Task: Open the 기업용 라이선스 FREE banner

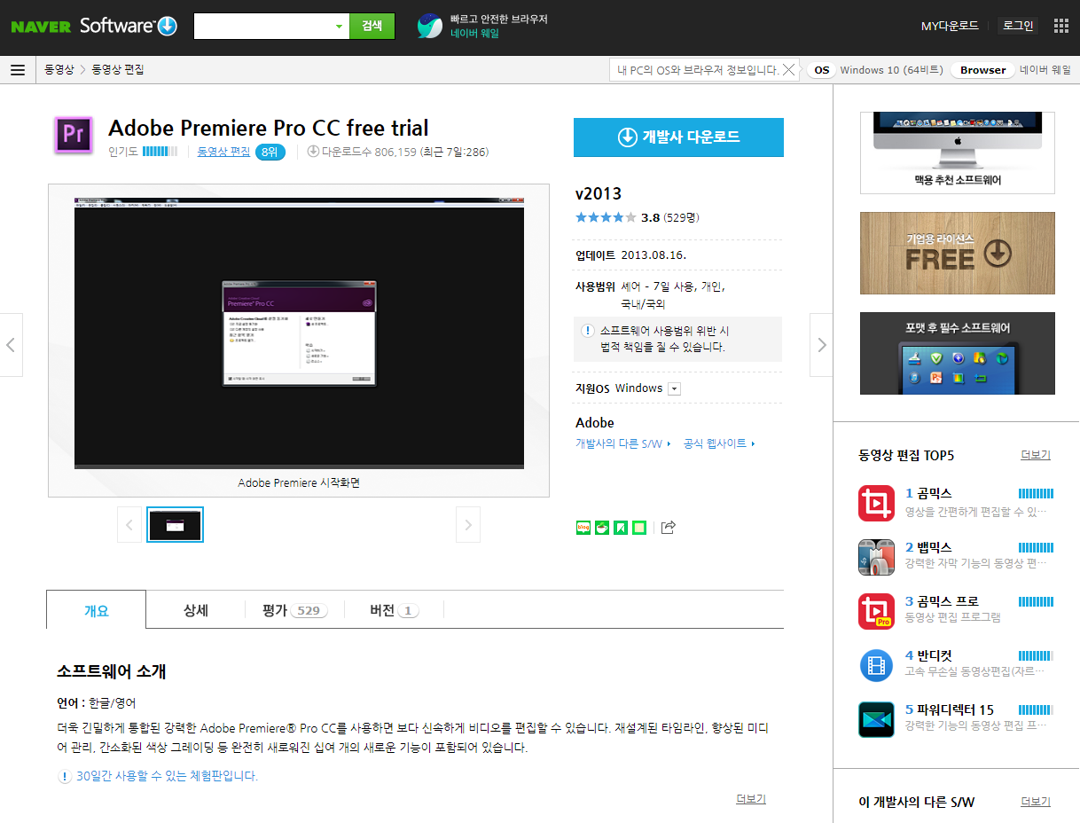Action: [958, 253]
